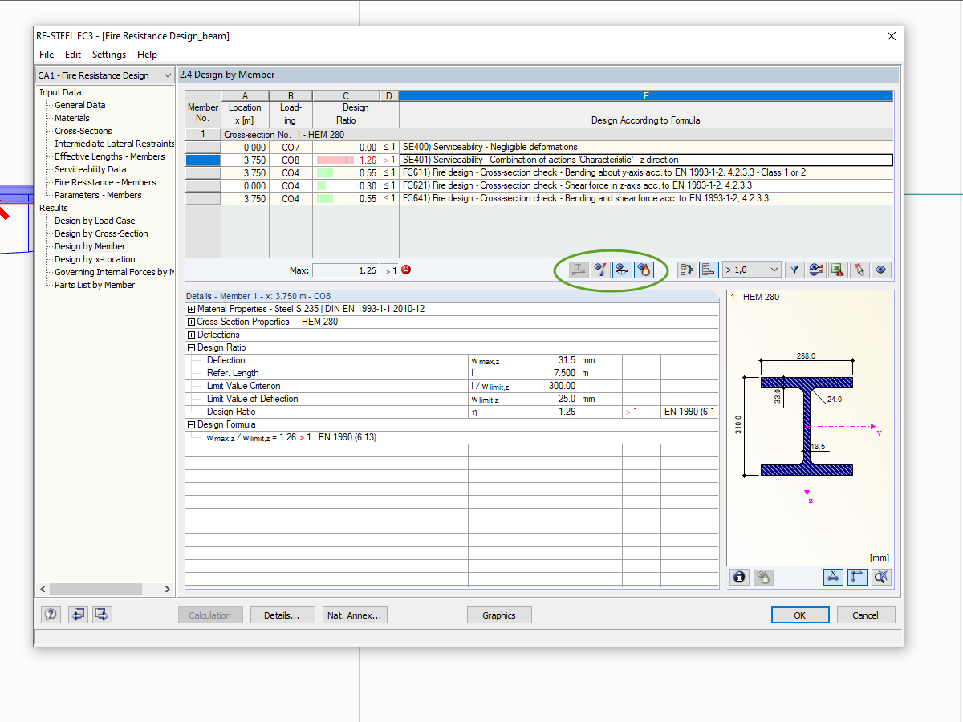Click the pick member in graphic icon
963x722 pixels.
point(859,270)
